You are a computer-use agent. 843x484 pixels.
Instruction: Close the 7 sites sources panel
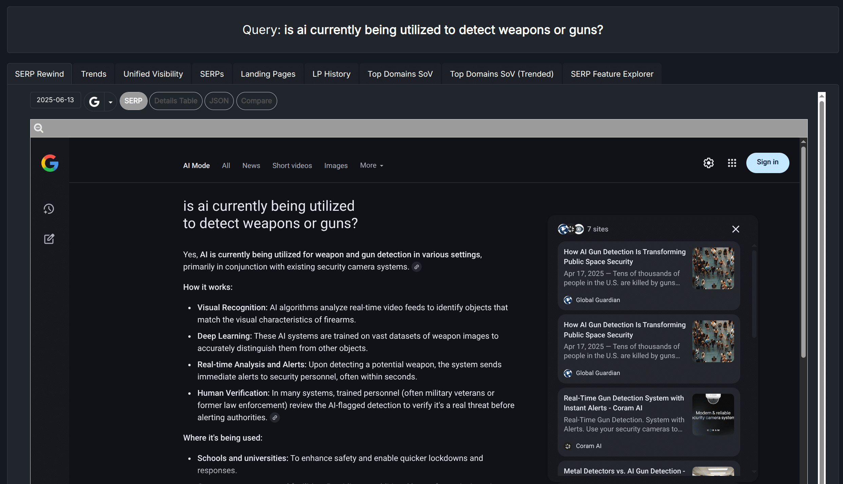(735, 229)
